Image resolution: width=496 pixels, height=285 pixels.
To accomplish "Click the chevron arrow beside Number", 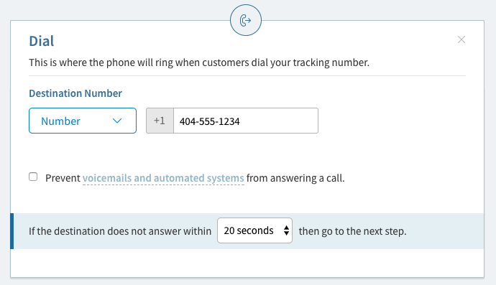I will [117, 121].
